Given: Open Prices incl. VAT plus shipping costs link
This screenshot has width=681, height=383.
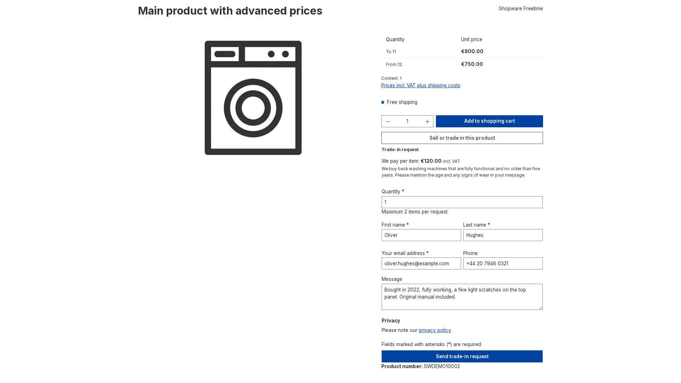Looking at the screenshot, I should 421,85.
